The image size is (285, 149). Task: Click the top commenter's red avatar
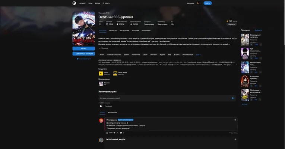point(101,120)
